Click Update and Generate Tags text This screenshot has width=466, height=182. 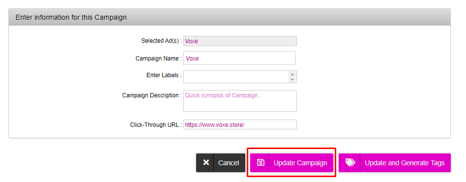point(405,163)
